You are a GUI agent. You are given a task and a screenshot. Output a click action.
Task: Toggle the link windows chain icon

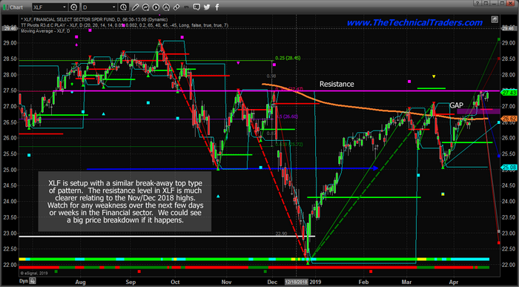click(x=176, y=7)
